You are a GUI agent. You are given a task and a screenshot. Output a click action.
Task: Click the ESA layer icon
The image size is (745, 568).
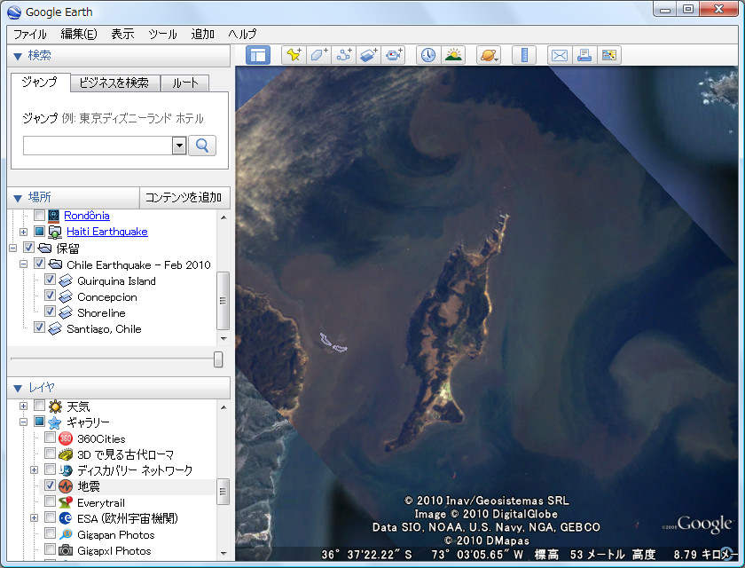[66, 518]
